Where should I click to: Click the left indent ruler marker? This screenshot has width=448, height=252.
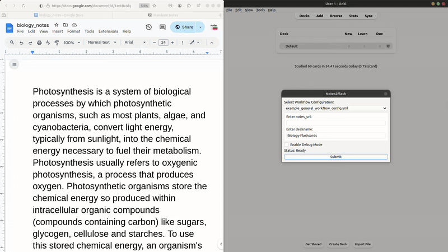[x=32, y=52]
